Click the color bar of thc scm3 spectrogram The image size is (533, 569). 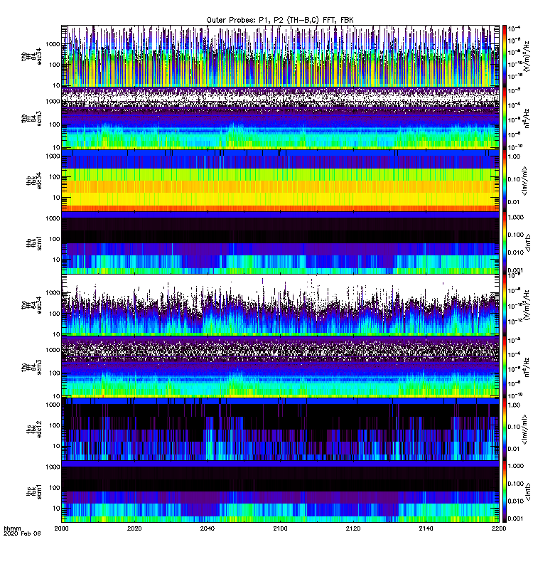[x=504, y=367]
